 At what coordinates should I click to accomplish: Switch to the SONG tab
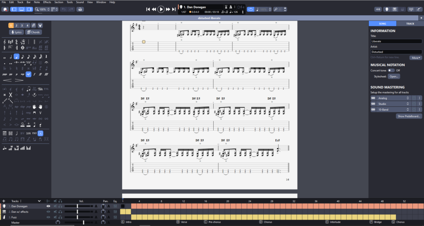pos(382,24)
